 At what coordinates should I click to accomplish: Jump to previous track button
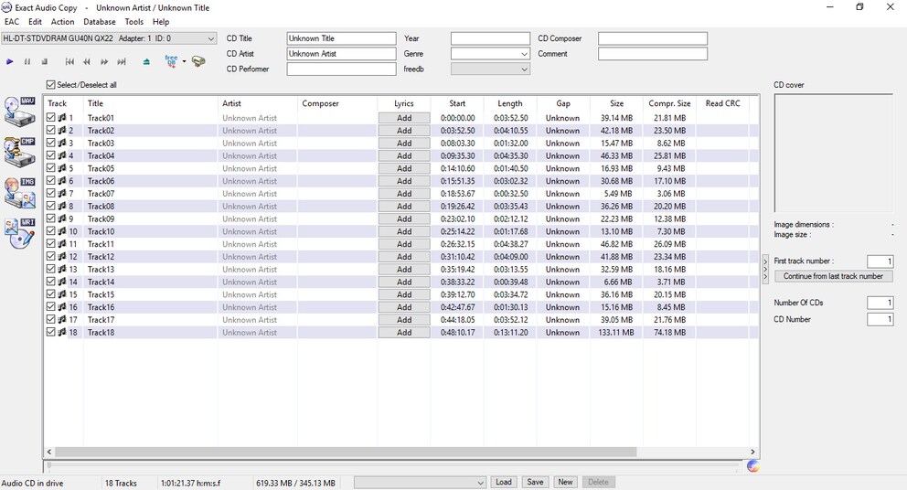(x=70, y=61)
